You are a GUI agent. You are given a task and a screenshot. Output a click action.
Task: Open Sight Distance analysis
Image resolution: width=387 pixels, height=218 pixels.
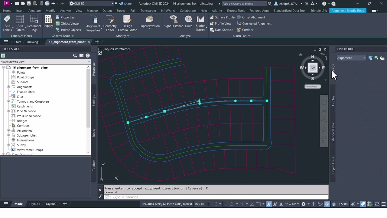(x=173, y=22)
